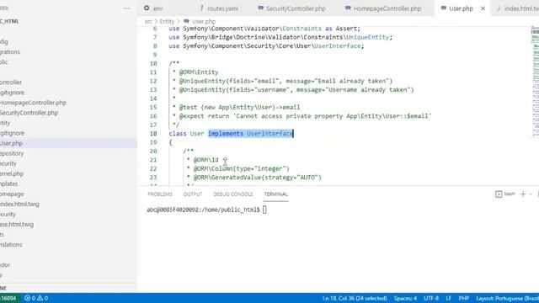
Task: Open index.html.twig in the explorer
Action: click(x=19, y=204)
